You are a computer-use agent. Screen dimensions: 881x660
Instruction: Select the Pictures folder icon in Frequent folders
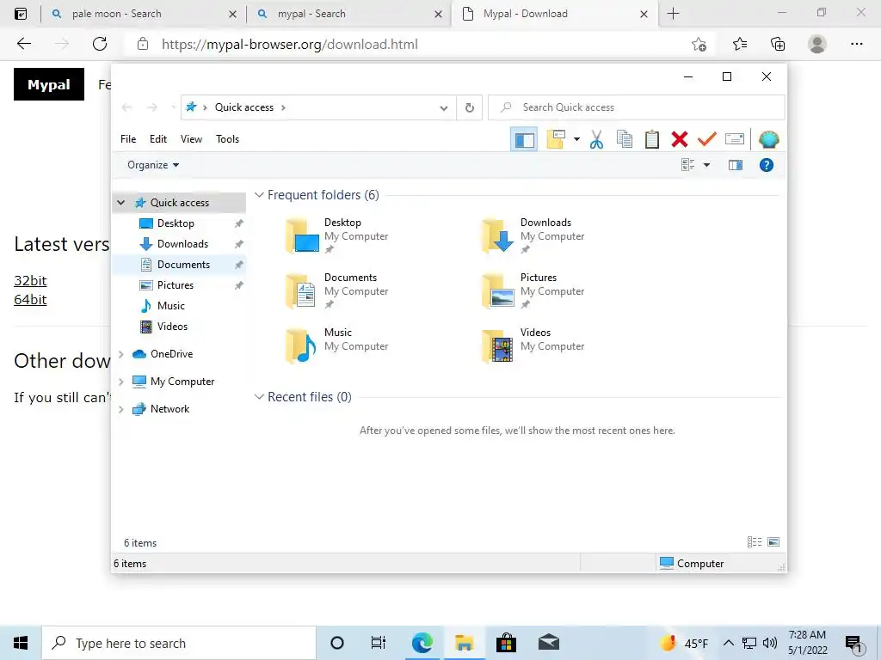498,290
